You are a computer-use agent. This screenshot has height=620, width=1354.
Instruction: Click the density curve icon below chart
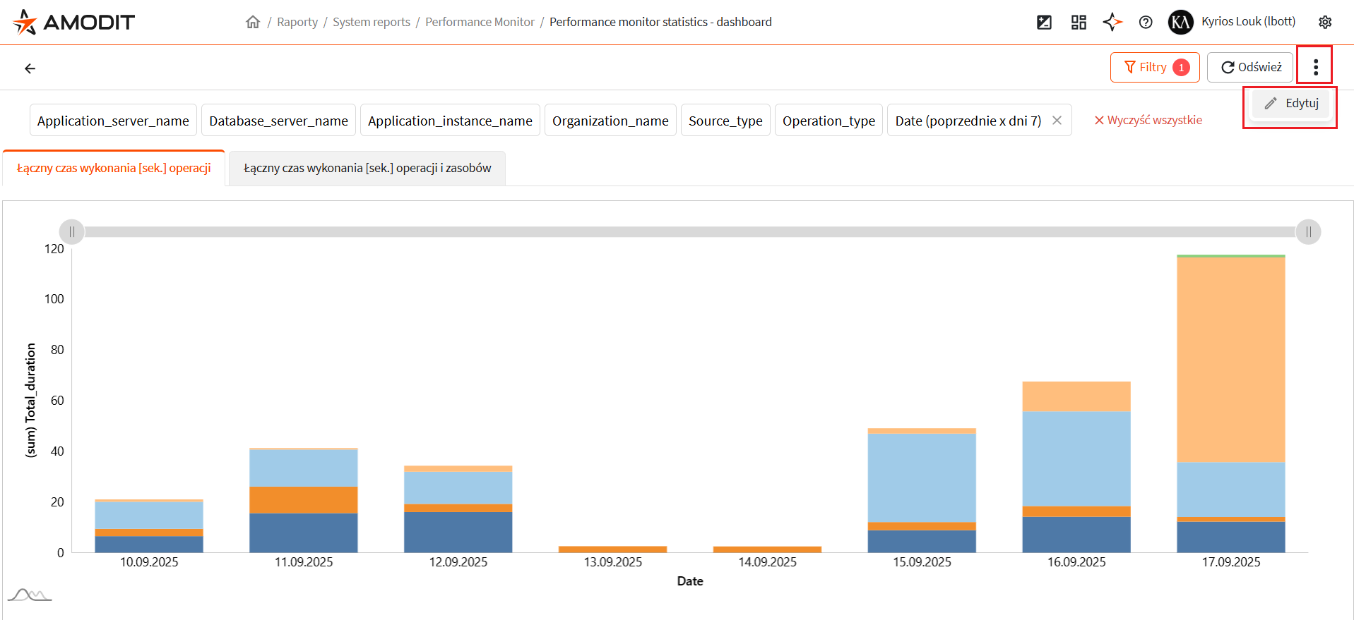[x=30, y=595]
